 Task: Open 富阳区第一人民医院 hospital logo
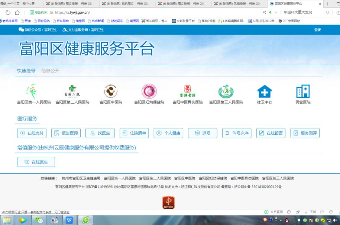(x=32, y=91)
